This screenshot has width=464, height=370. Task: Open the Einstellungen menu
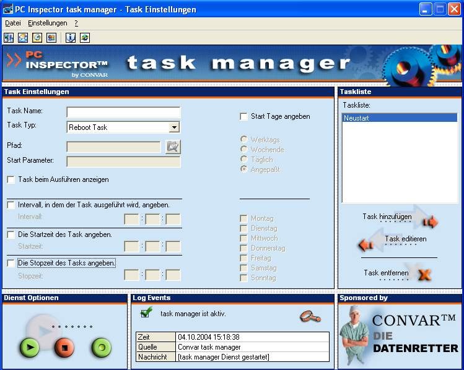(47, 23)
